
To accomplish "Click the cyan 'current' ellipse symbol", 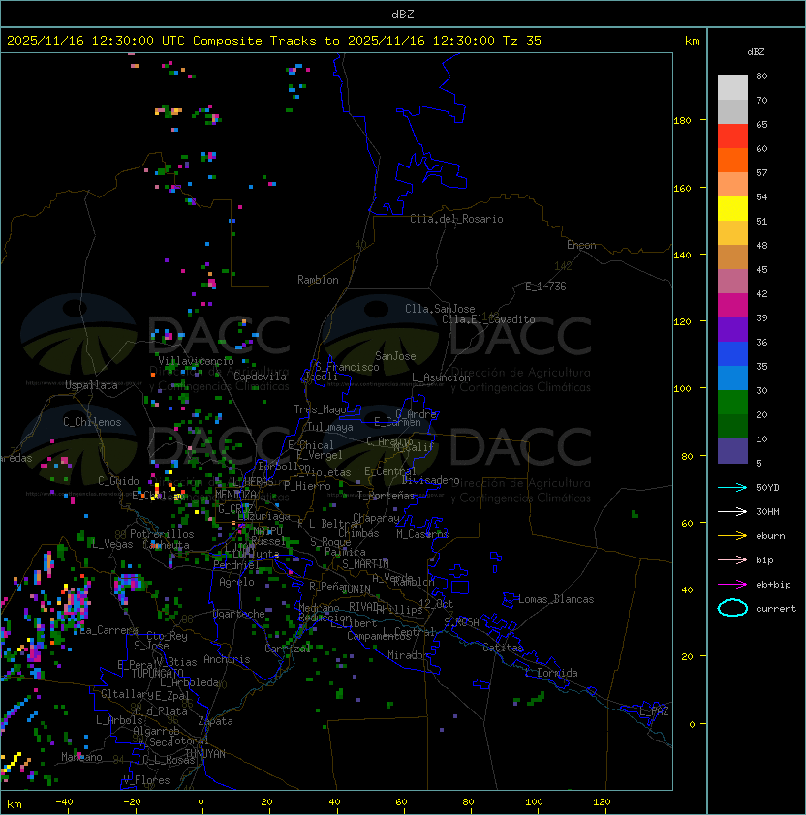I will [x=732, y=608].
